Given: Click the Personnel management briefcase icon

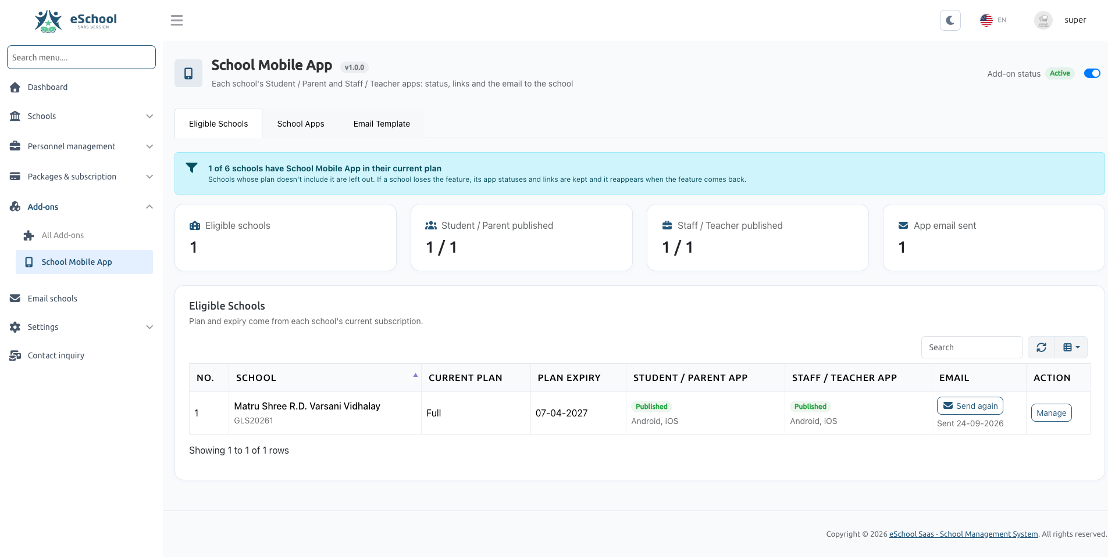Looking at the screenshot, I should click(x=15, y=146).
